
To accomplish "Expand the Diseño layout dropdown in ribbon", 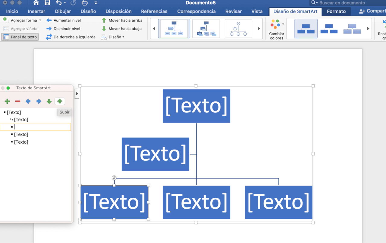I will (123, 37).
